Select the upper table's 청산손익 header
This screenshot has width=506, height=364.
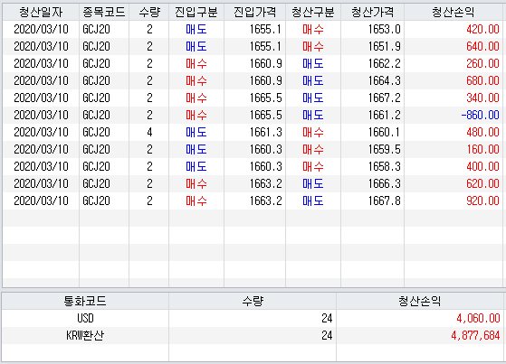453,13
